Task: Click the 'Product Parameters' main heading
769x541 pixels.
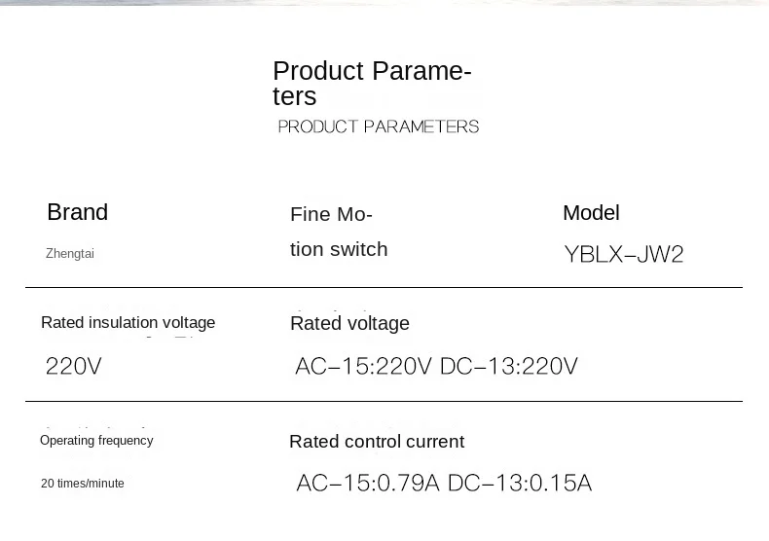Action: pyautogui.click(x=372, y=84)
